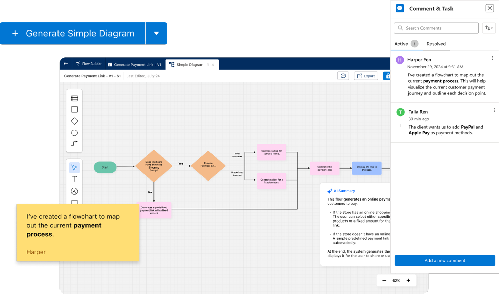Image resolution: width=499 pixels, height=294 pixels.
Task: Click the Comment & Task chat icon
Action: click(400, 8)
